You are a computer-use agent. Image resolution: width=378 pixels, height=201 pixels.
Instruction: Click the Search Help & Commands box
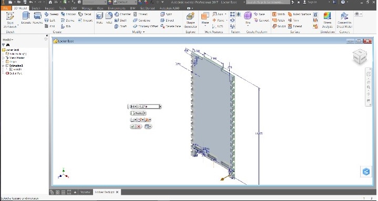(x=268, y=2)
